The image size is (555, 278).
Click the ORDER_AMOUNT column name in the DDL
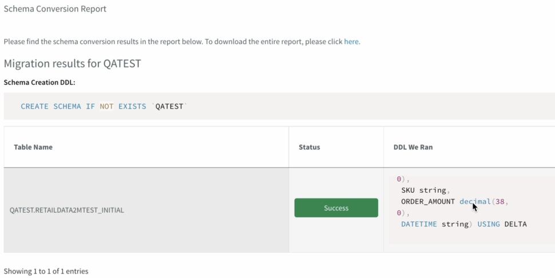[x=428, y=201]
